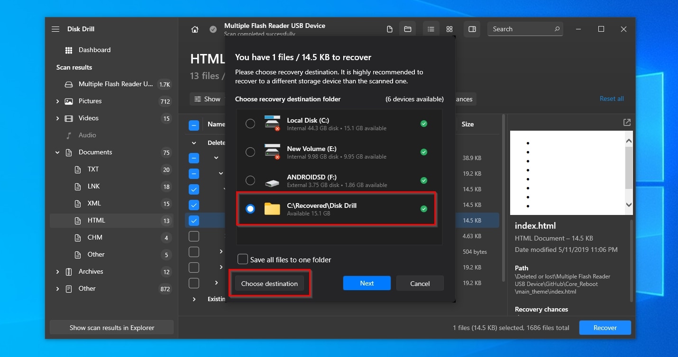Click the ANDROIDSD (F:) drive icon
Image resolution: width=678 pixels, height=357 pixels.
(272, 182)
